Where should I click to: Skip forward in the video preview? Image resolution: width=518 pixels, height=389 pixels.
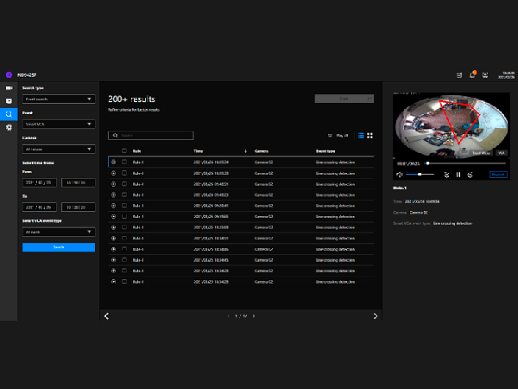pyautogui.click(x=470, y=175)
